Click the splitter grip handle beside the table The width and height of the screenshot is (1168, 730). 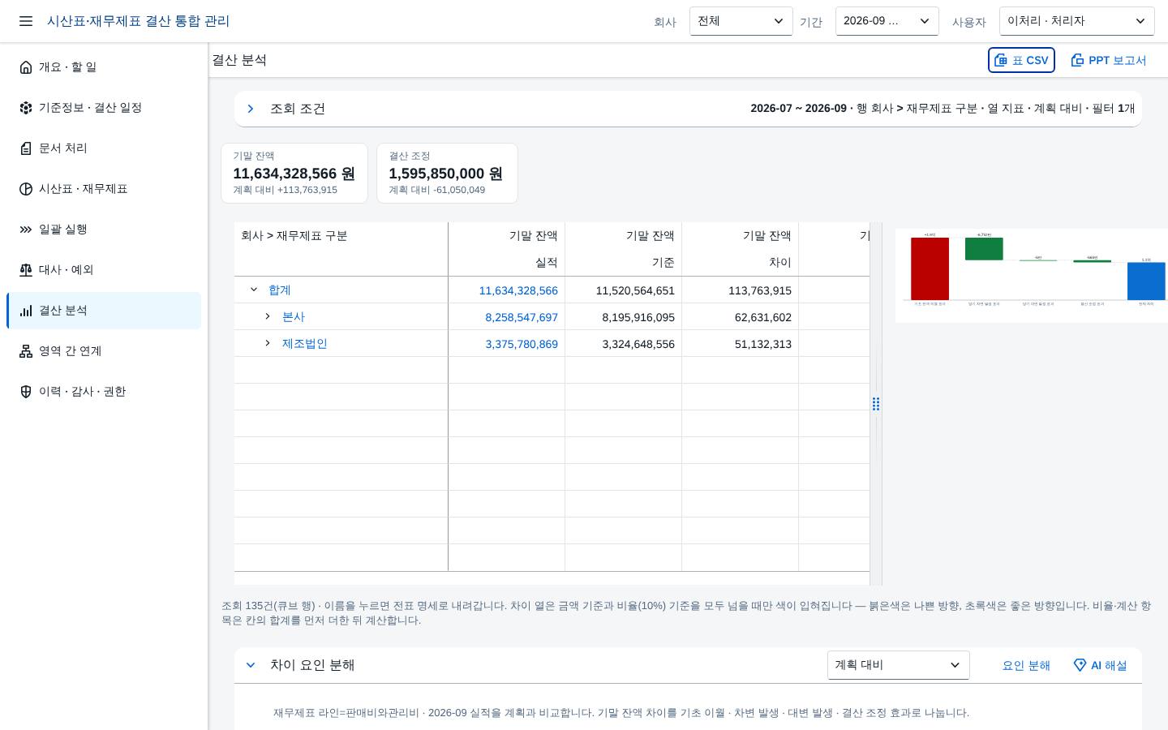[876, 404]
